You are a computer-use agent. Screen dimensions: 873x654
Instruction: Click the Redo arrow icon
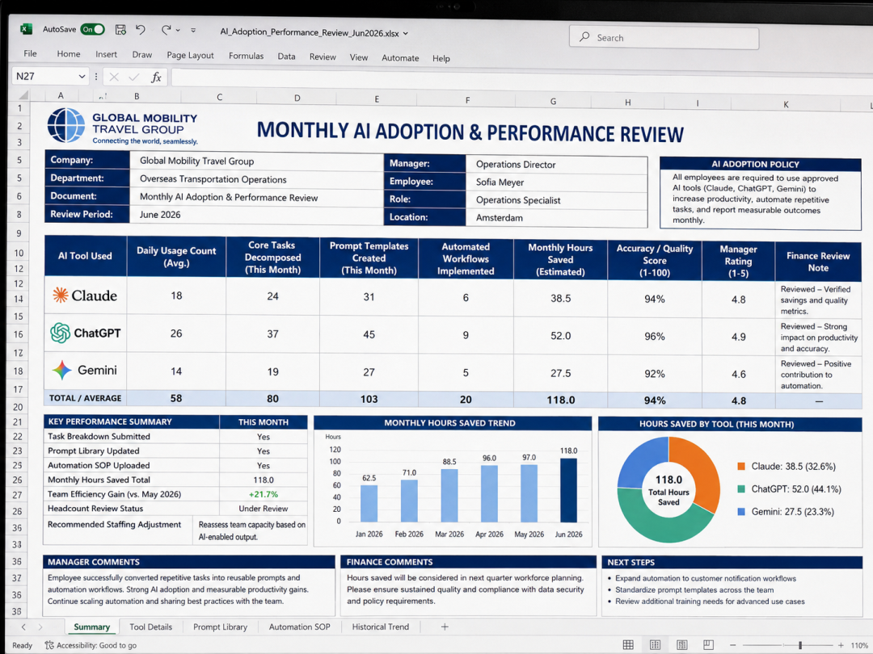(x=166, y=30)
